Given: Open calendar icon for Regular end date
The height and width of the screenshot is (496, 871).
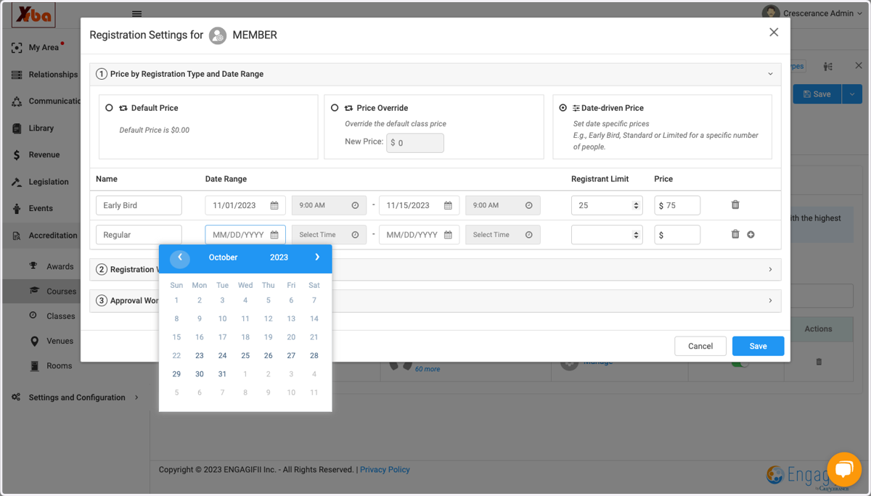Looking at the screenshot, I should [449, 235].
